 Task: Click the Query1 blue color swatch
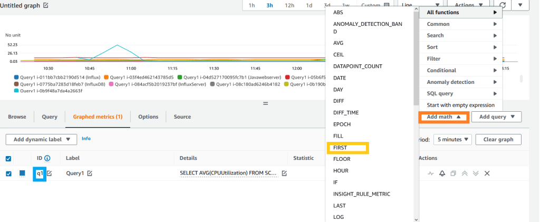click(23, 173)
